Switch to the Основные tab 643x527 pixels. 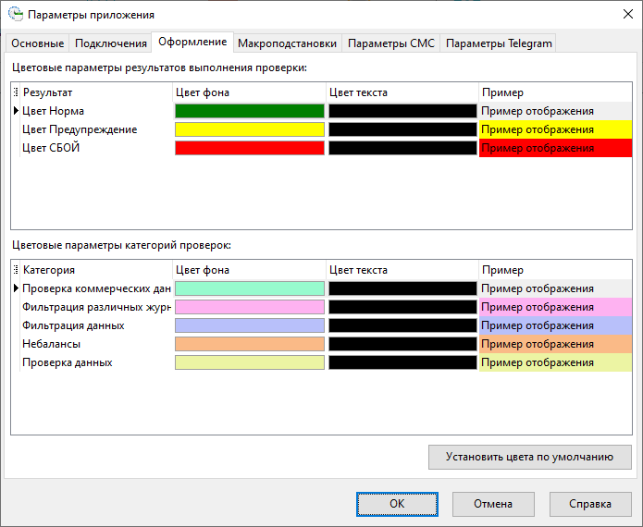37,43
